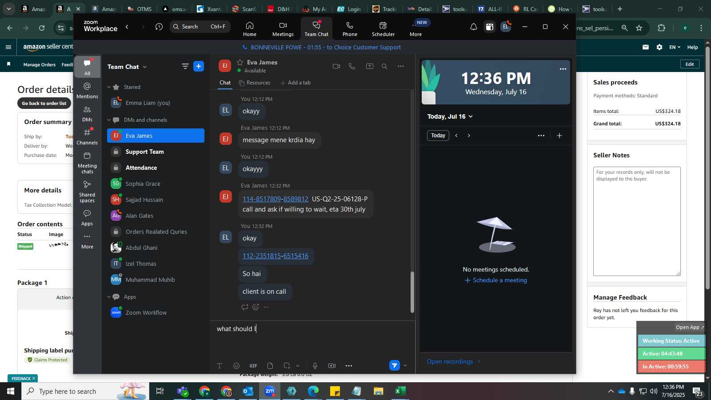Switch to Resources tab in chat
The width and height of the screenshot is (711, 400).
coord(255,83)
